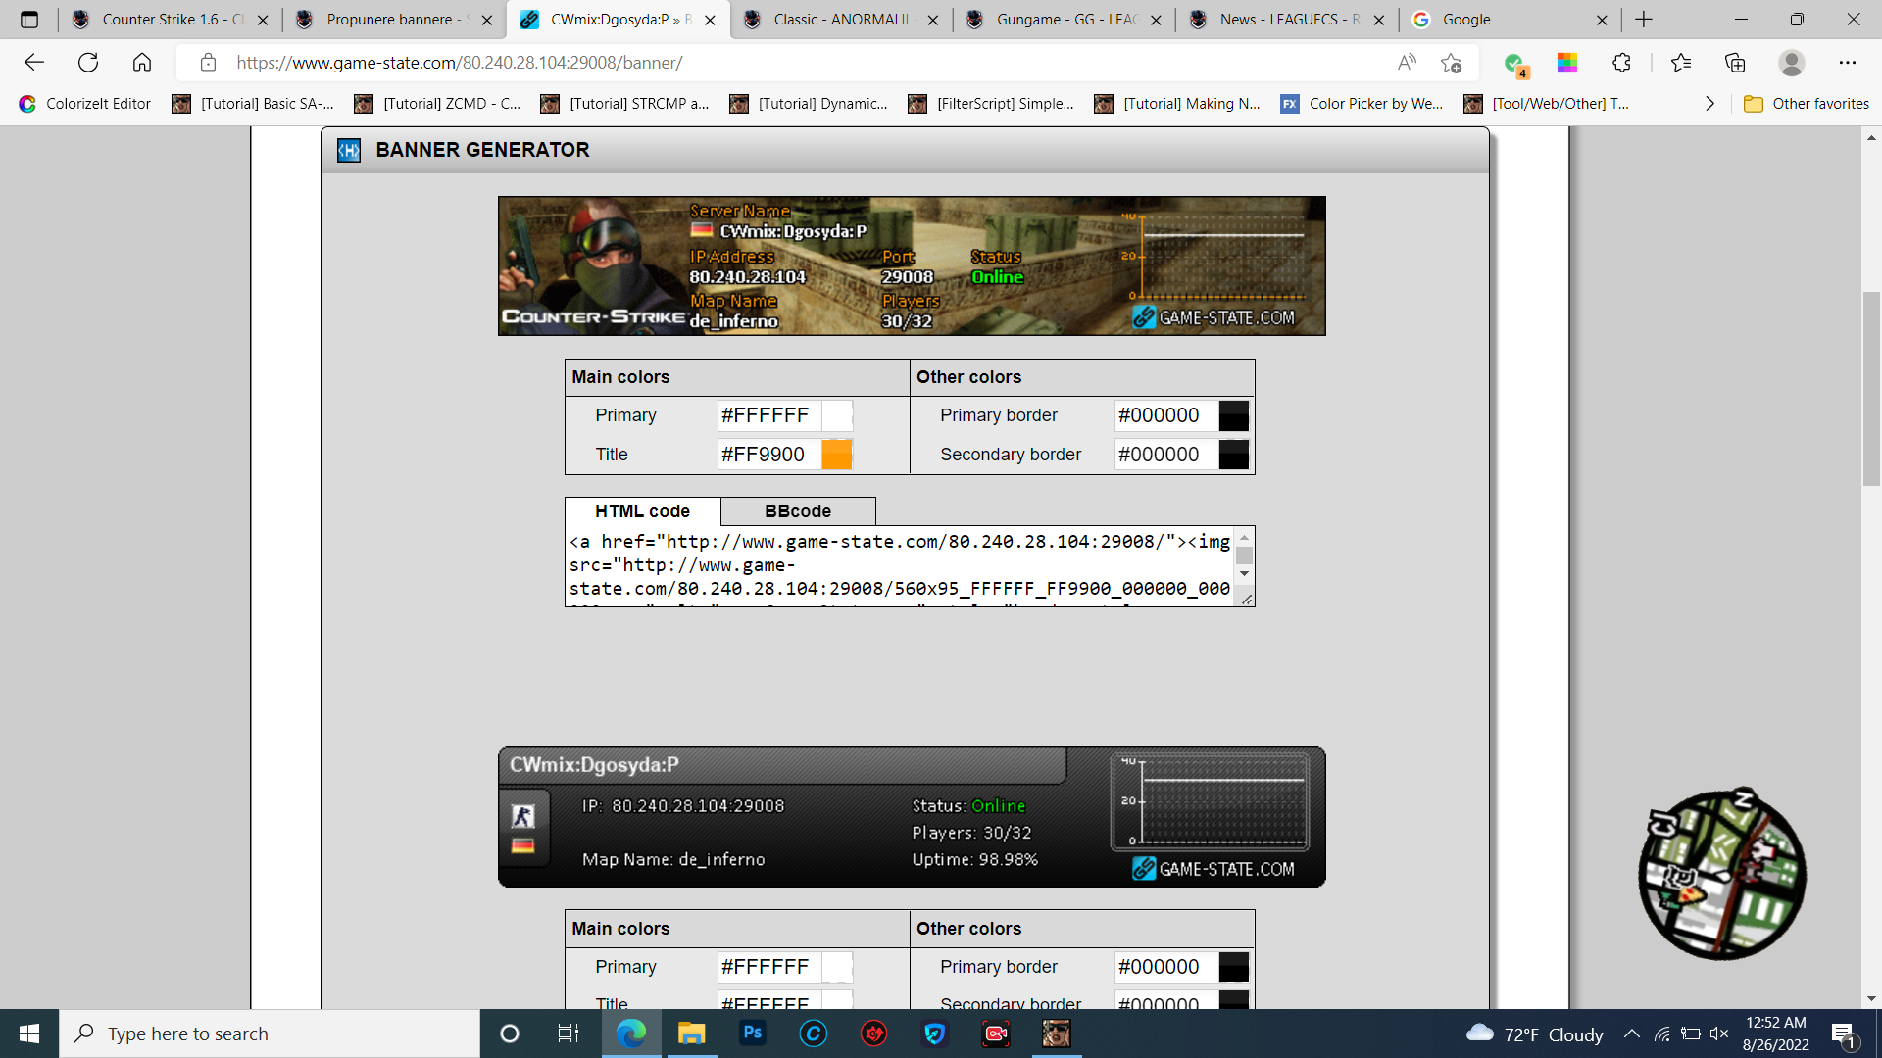The width and height of the screenshot is (1882, 1058).
Task: Click the address bar URL
Action: (x=460, y=63)
